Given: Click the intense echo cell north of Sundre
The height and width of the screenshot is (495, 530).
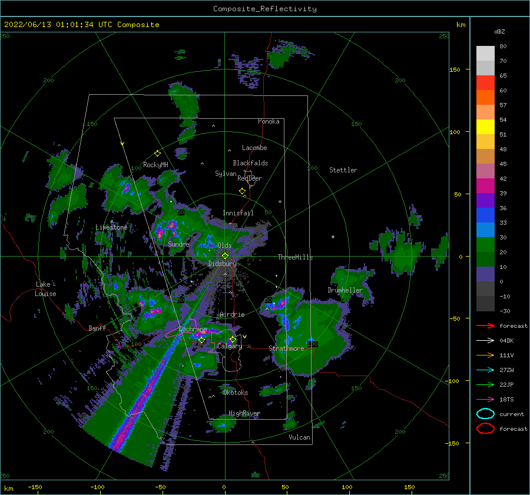Looking at the screenshot, I should pyautogui.click(x=166, y=230).
